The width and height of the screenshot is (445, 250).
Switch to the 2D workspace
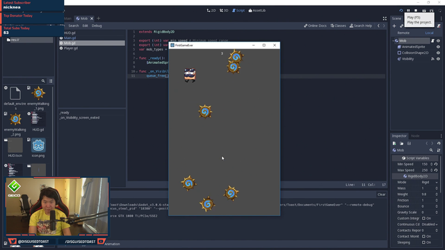click(211, 10)
